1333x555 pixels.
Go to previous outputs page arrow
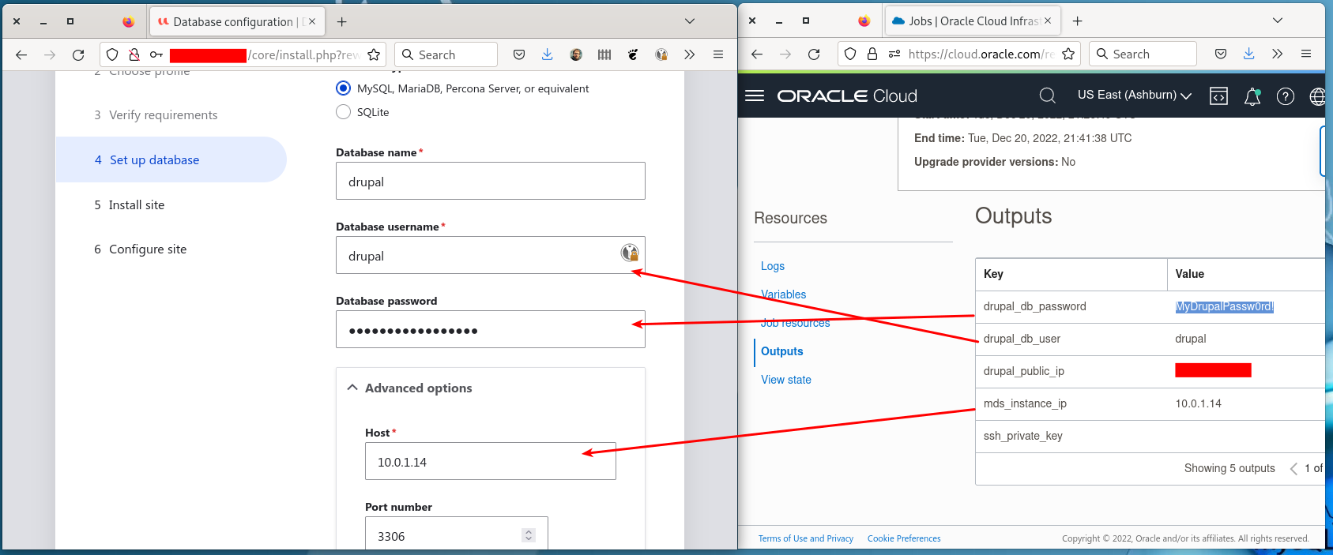click(x=1293, y=468)
